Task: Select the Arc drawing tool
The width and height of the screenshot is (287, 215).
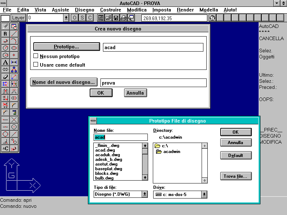Action: pyautogui.click(x=14, y=41)
